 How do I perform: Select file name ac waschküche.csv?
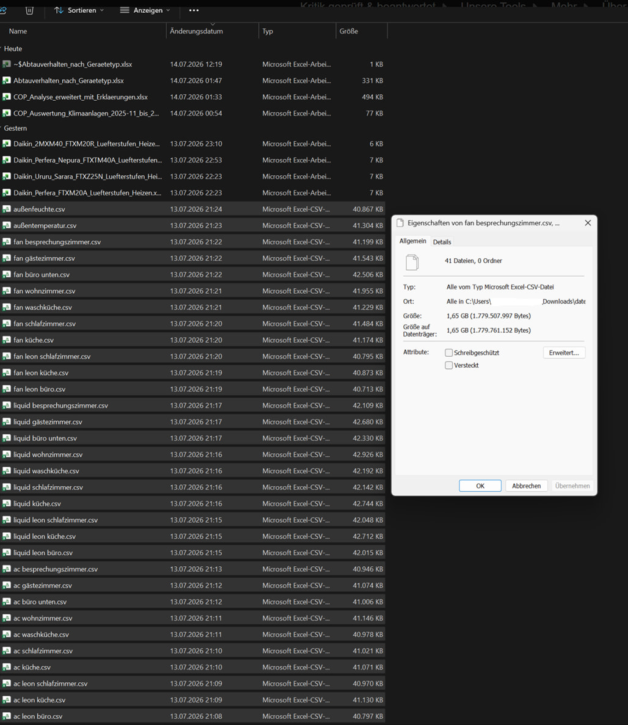tap(41, 635)
